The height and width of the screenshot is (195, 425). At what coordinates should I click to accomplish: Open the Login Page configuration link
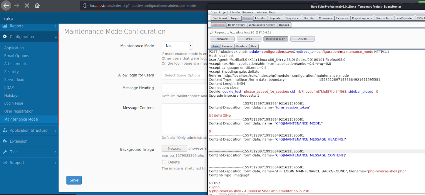14,103
